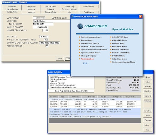The height and width of the screenshot is (135, 156).
Task: Click the View Map button
Action: pos(148,111)
